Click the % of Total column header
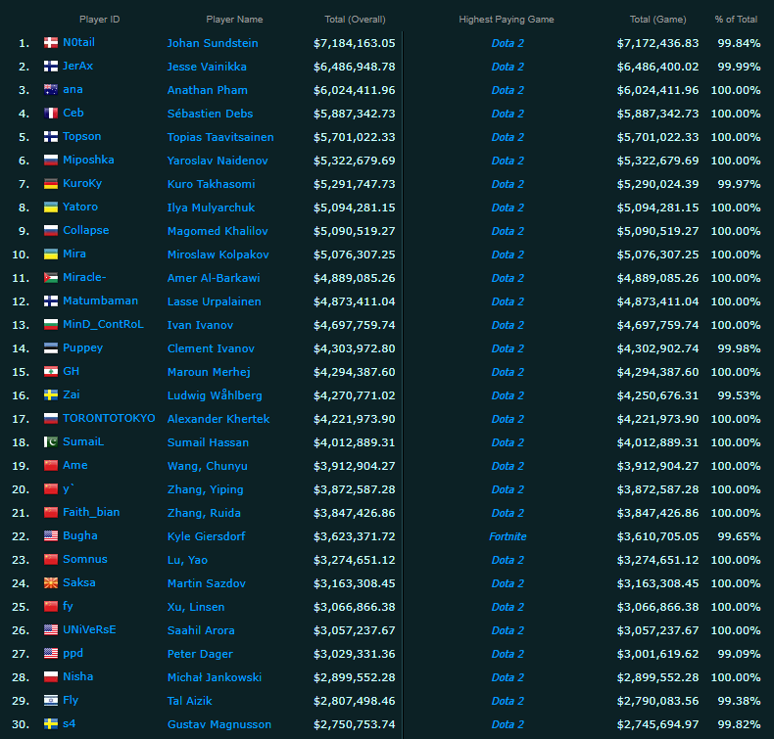Viewport: 774px width, 739px height. pyautogui.click(x=736, y=20)
